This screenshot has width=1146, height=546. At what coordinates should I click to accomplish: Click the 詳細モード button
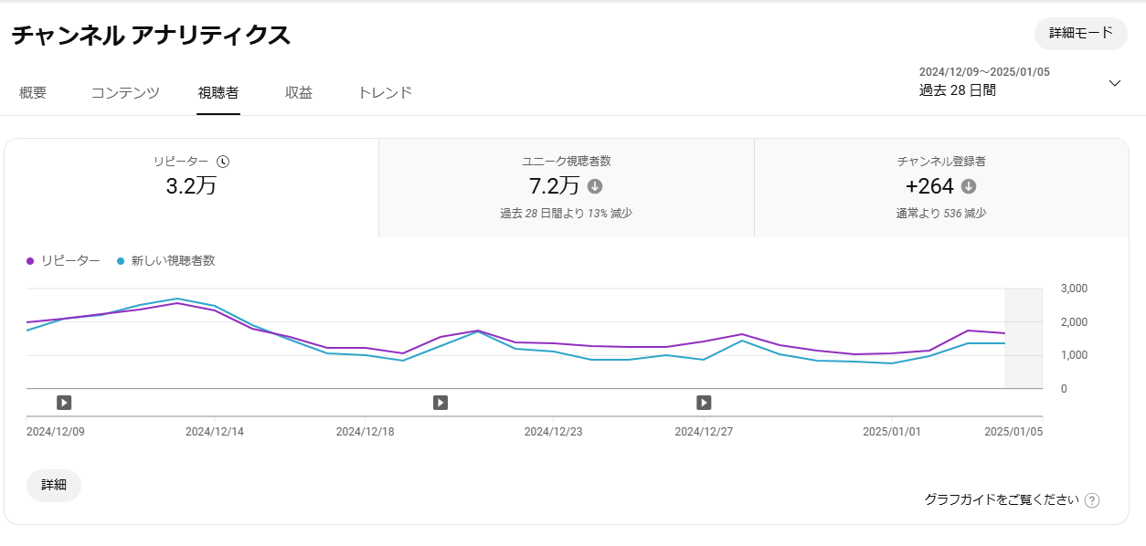pyautogui.click(x=1081, y=34)
